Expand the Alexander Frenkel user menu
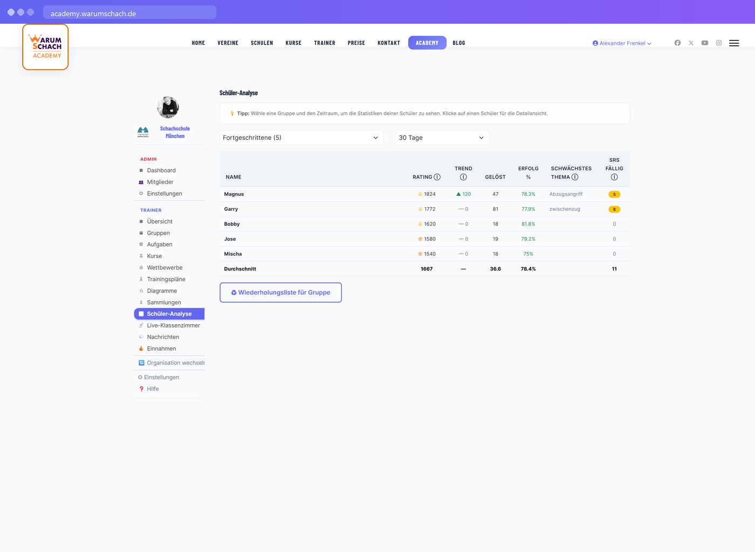The width and height of the screenshot is (755, 552). (622, 43)
